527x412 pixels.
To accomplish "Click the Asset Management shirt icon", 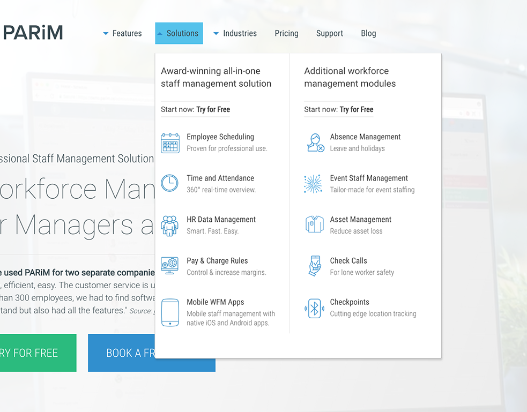I will coord(315,224).
